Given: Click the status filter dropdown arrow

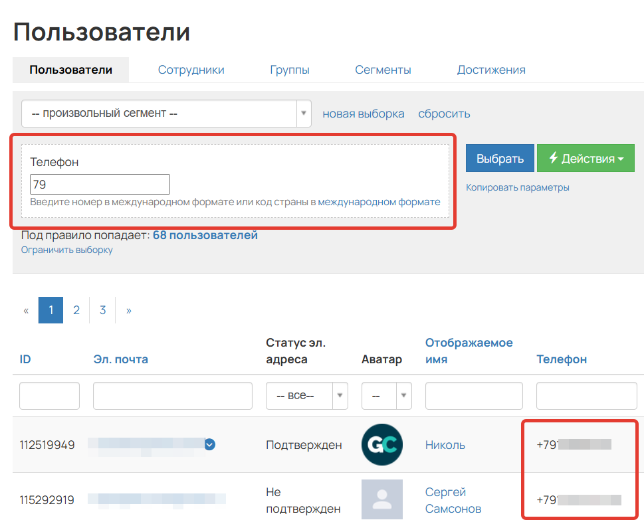Looking at the screenshot, I should pyautogui.click(x=341, y=395).
